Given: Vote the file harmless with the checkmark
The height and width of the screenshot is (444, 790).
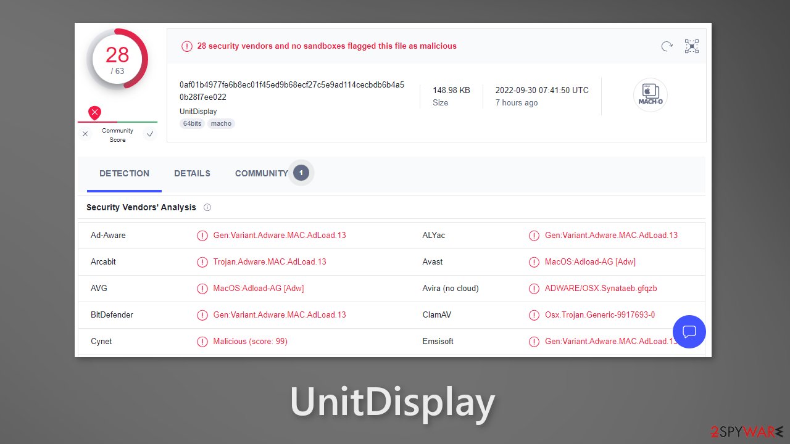Looking at the screenshot, I should (150, 133).
